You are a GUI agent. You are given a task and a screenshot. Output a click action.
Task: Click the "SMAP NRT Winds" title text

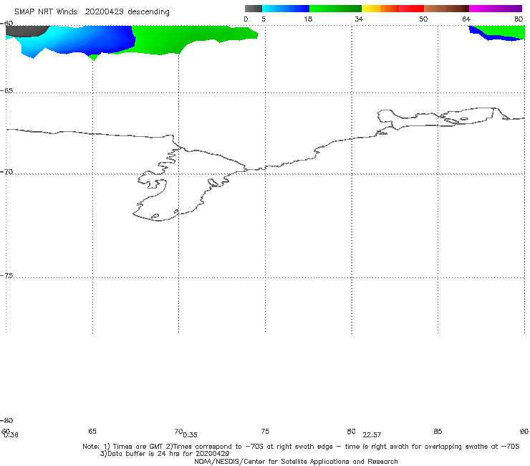(x=46, y=11)
